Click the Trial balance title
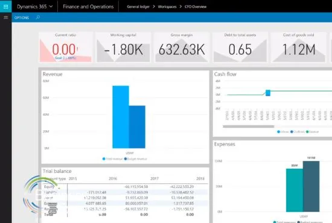 point(57,171)
